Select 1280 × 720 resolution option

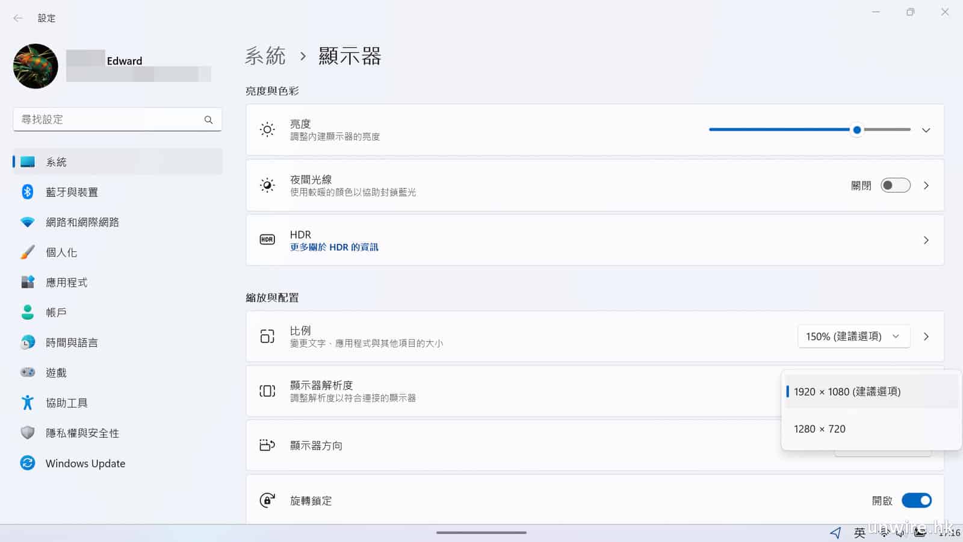point(819,429)
